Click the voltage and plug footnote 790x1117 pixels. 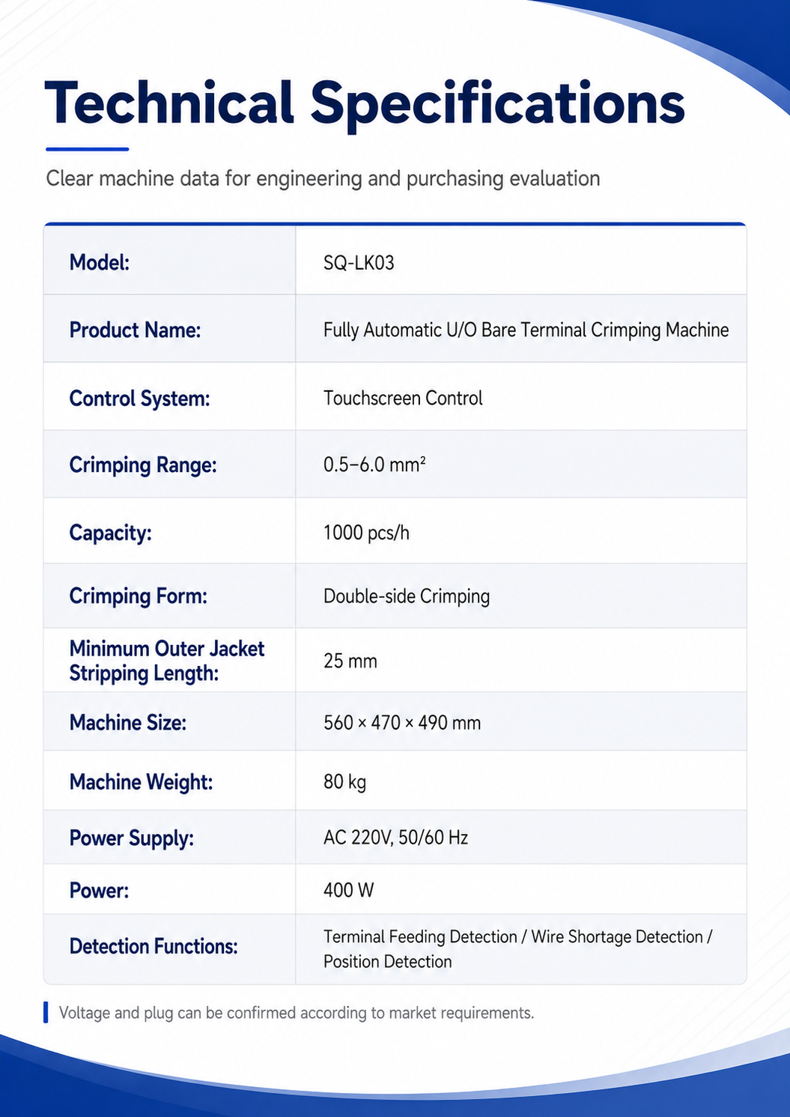297,1013
